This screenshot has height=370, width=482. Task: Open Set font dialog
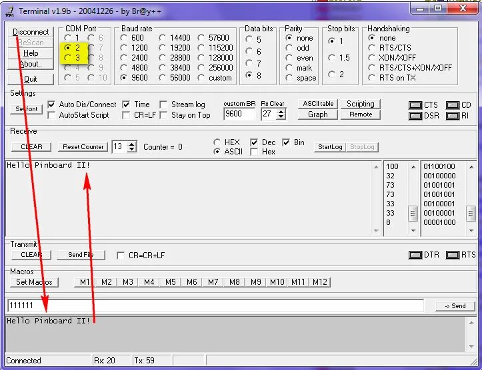click(27, 109)
